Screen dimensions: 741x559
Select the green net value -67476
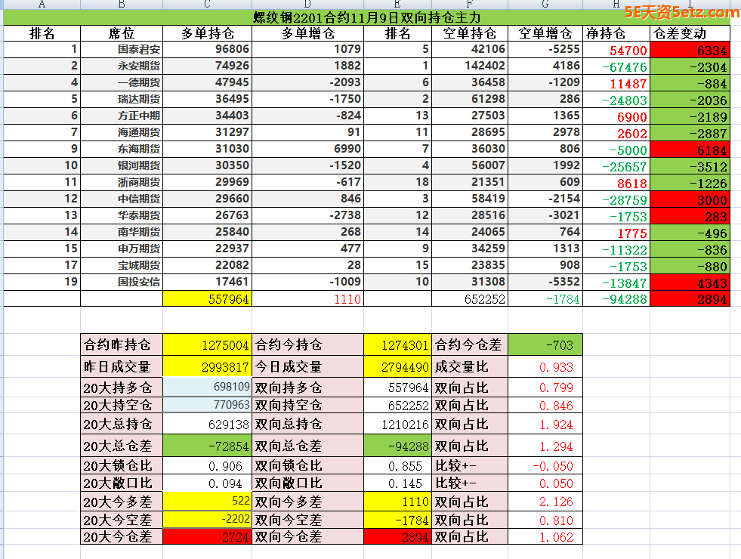point(616,67)
